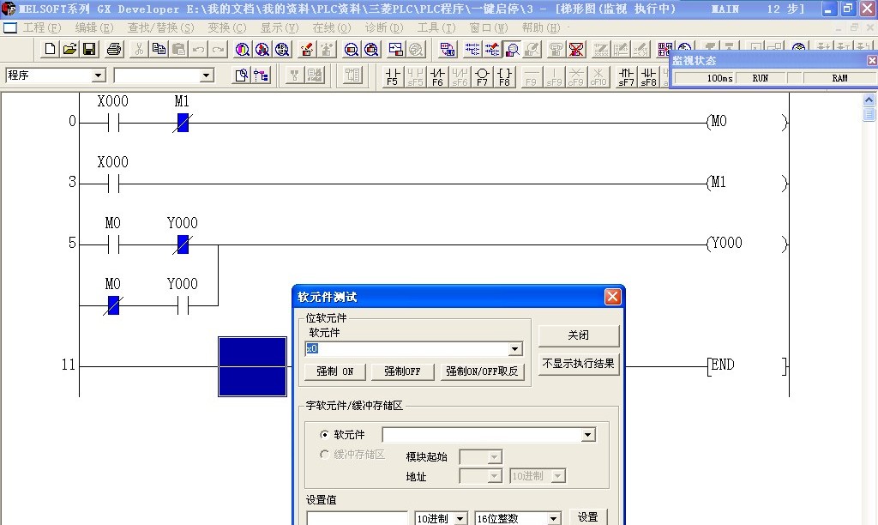Screen dimensions: 878x525
Task: Select X000 contact at step 0
Action: point(114,123)
